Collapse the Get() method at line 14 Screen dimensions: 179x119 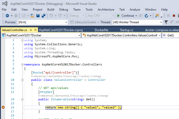[x=22, y=99]
